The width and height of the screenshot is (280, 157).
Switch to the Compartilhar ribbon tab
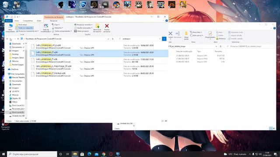coord(28,21)
